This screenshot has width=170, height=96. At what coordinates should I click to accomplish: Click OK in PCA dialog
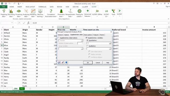click(88, 63)
